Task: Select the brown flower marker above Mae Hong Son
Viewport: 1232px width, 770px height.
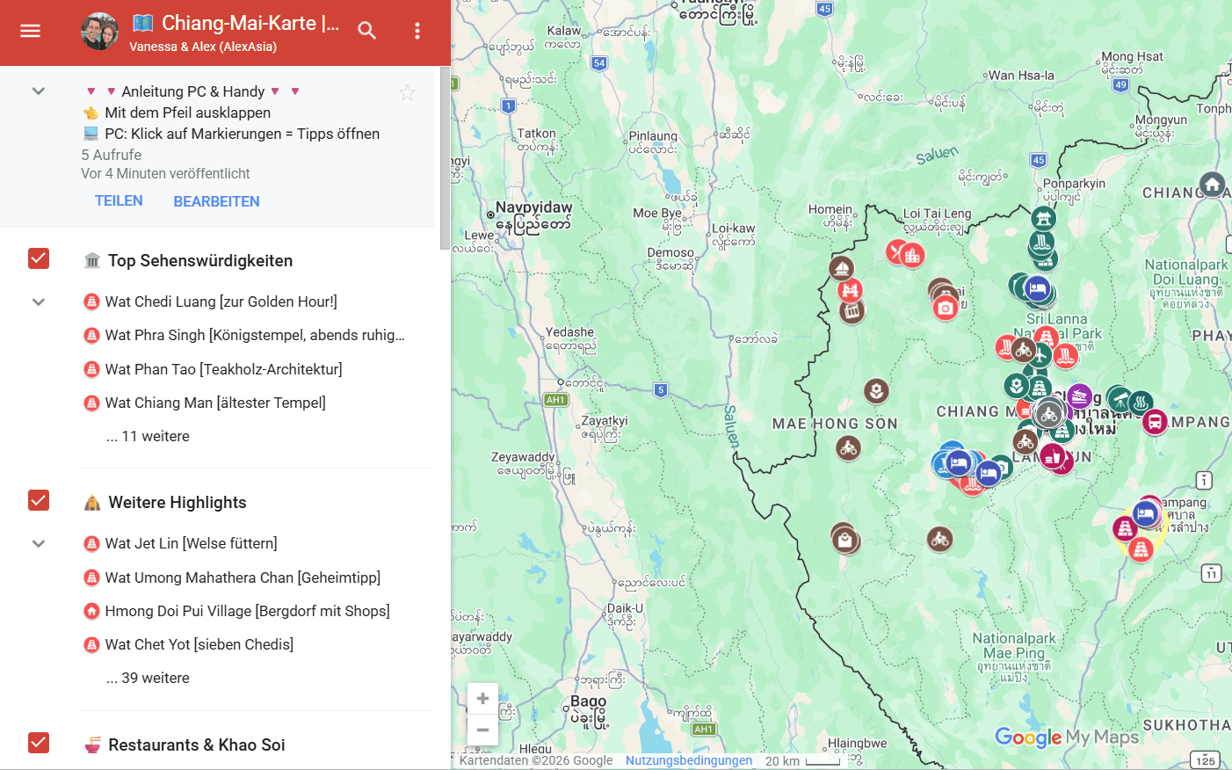Action: [876, 390]
